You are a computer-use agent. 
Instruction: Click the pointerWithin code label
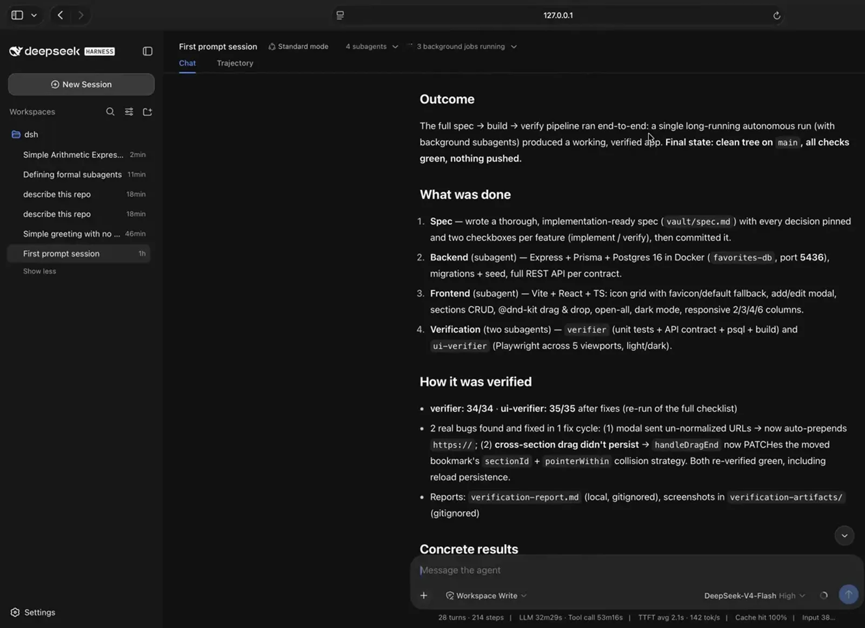pos(577,461)
